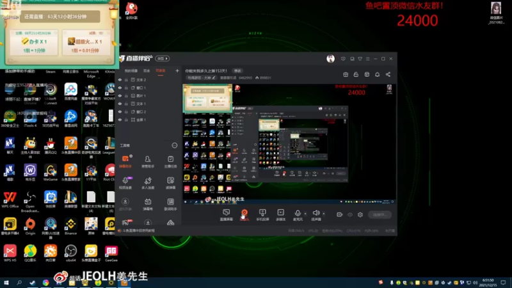512x288 pixels.
Task: Collapse the 工具箱 toolbox panel
Action: 174,145
